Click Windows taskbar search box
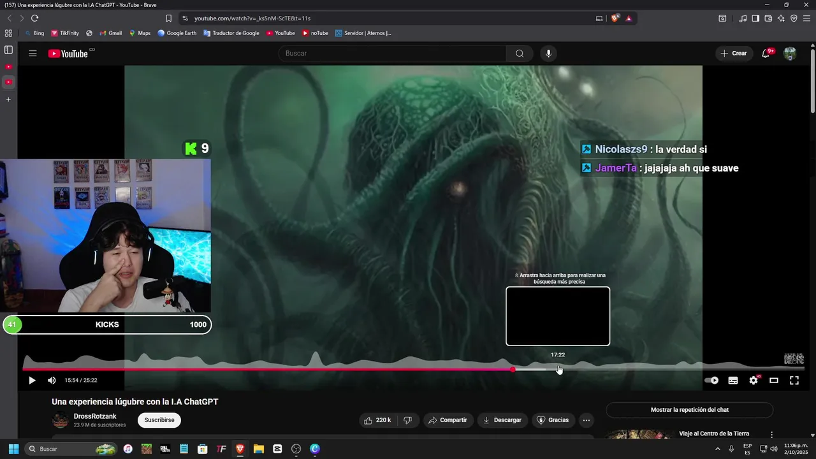This screenshot has width=816, height=459. click(72, 449)
